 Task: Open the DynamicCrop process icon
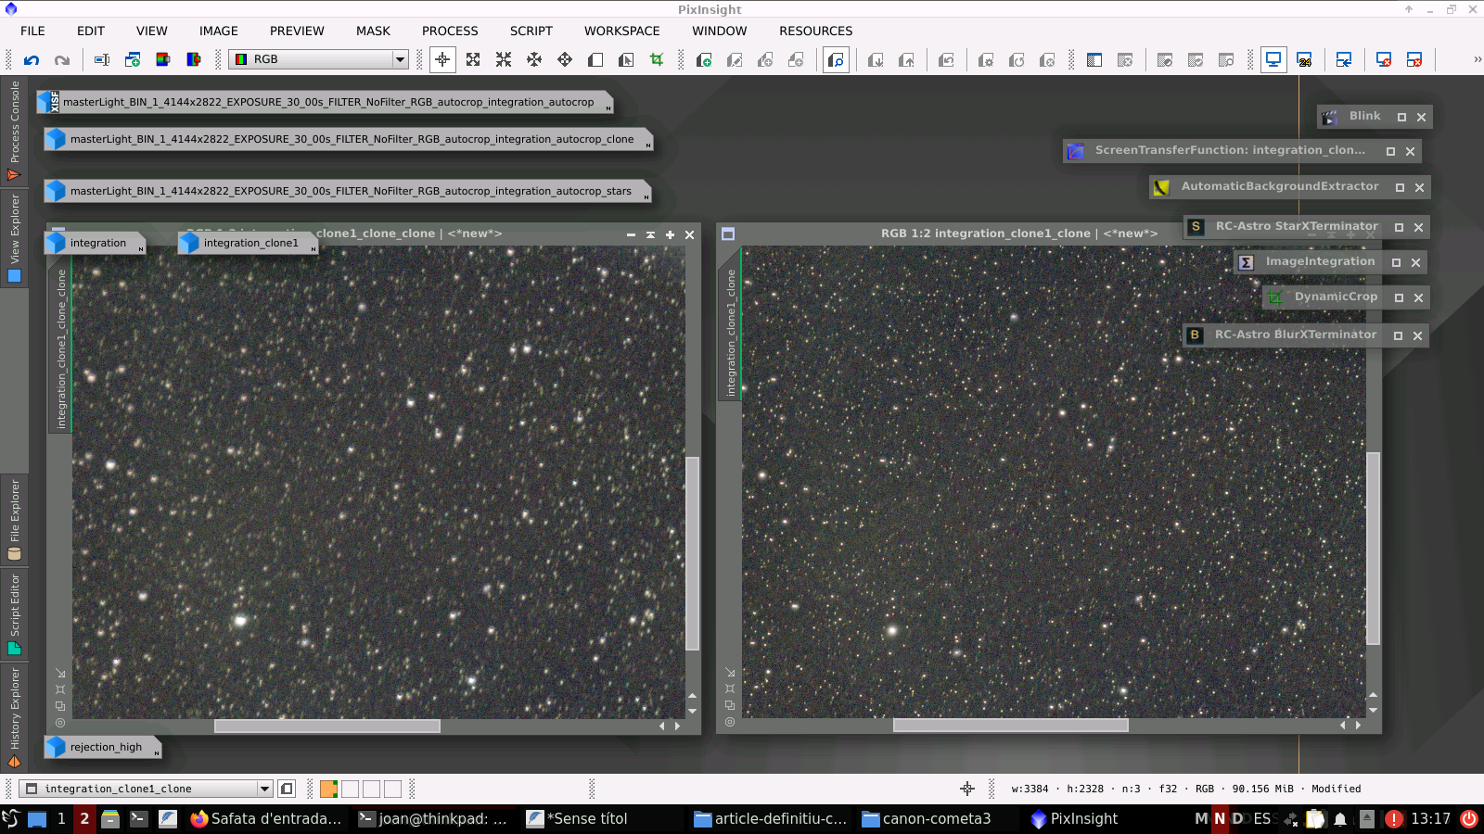click(1335, 297)
